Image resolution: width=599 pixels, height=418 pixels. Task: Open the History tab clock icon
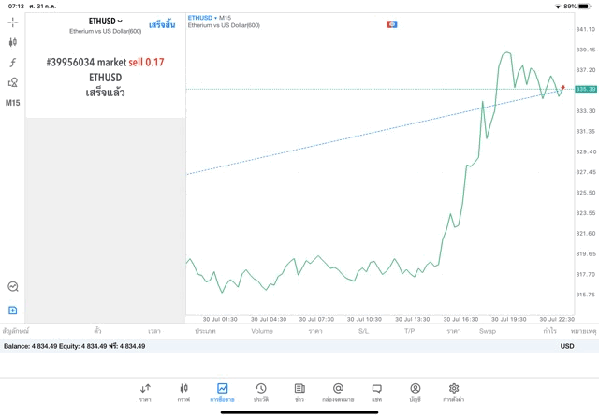261,392
